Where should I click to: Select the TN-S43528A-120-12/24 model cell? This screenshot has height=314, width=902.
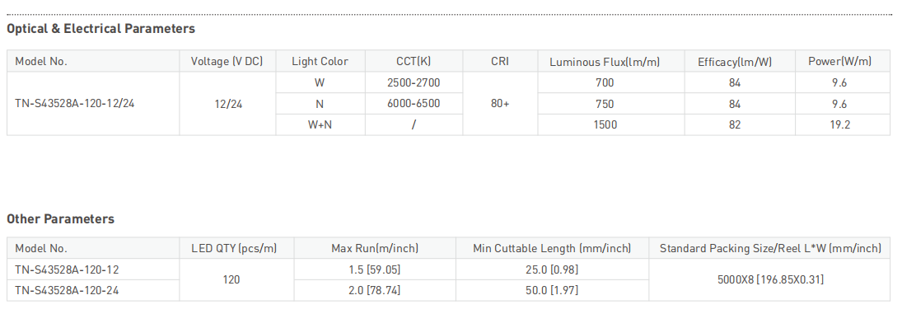75,104
